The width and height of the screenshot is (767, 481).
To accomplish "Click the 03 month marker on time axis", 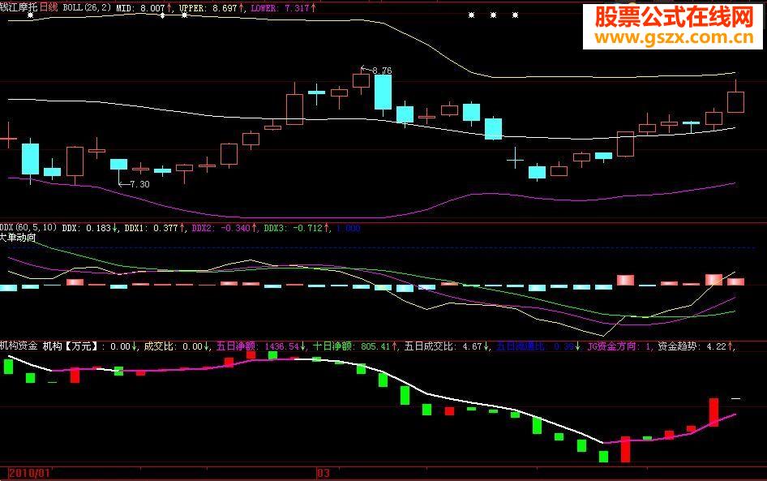I will pos(324,473).
